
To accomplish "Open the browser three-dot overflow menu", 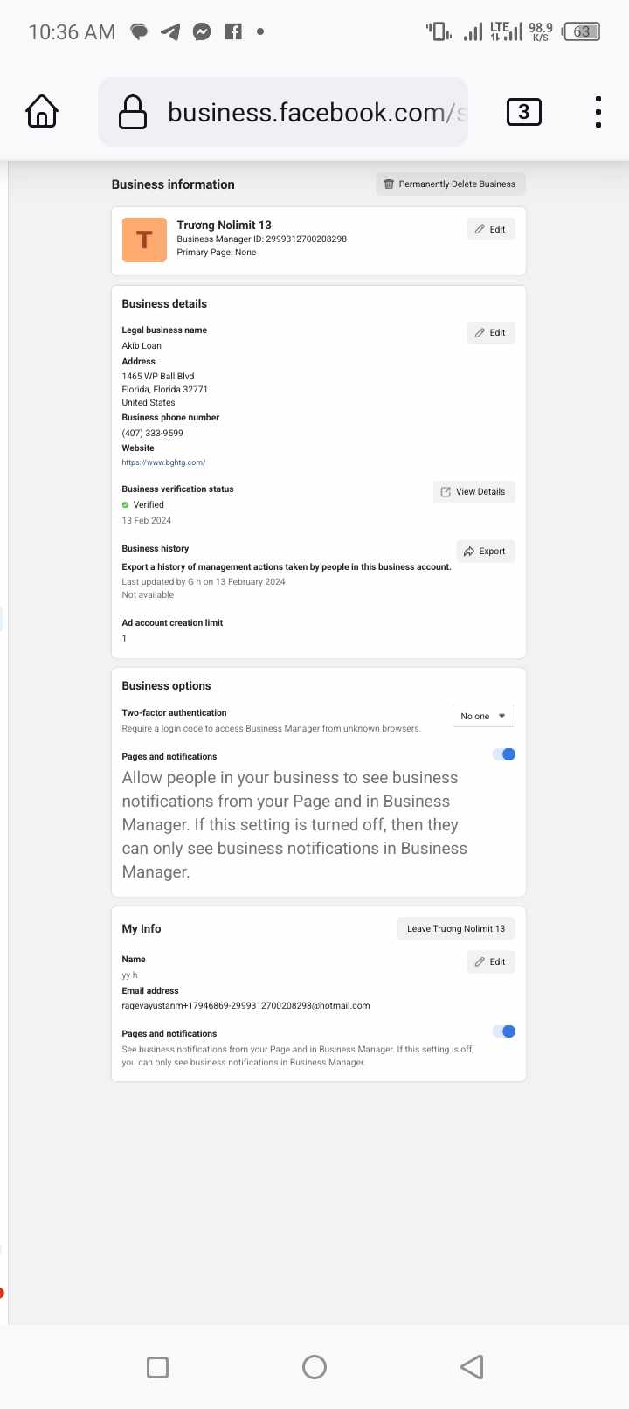I will tap(598, 112).
